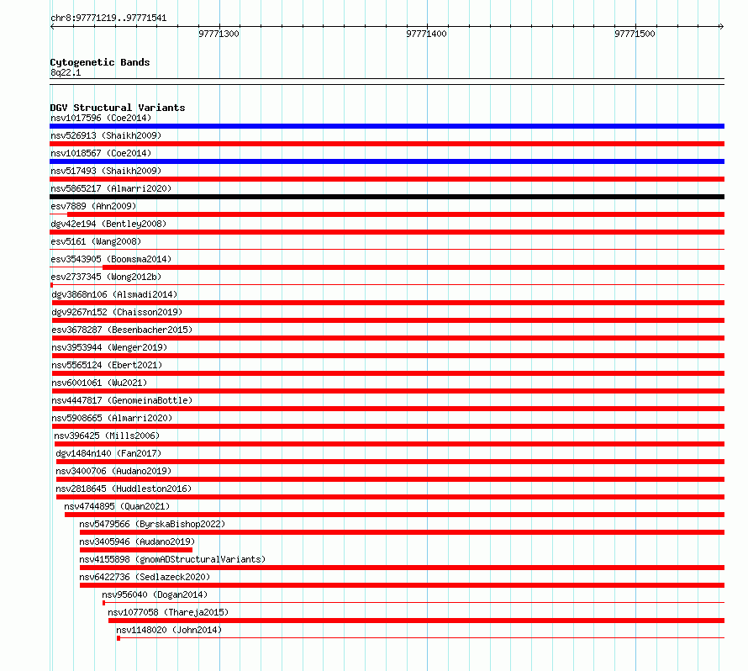
Task: Select nsv6001061 (Wu2021) label
Action: (x=99, y=383)
